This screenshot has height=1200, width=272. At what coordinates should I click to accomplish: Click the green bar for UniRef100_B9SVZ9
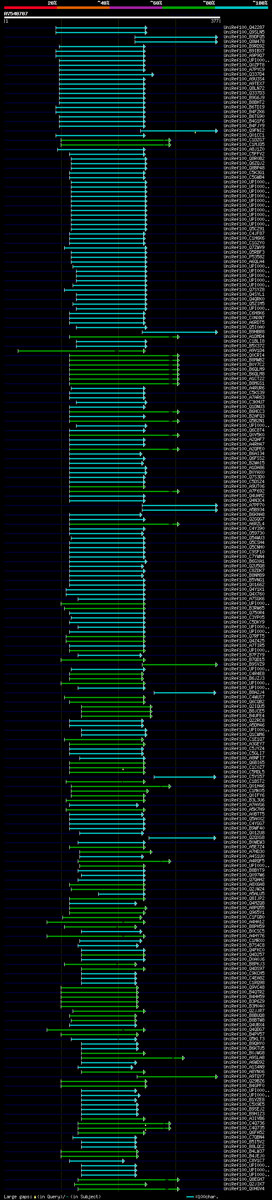(x=180, y=665)
